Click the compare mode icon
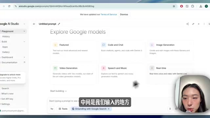This screenshot has height=118, width=210. 193,24
